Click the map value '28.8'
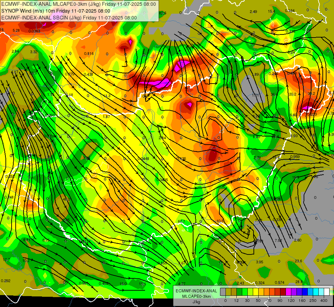Image resolution: width=334 pixels, height=307 pixels. [299, 282]
